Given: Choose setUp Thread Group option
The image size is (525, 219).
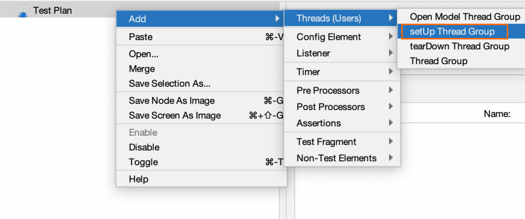Looking at the screenshot, I should (452, 32).
